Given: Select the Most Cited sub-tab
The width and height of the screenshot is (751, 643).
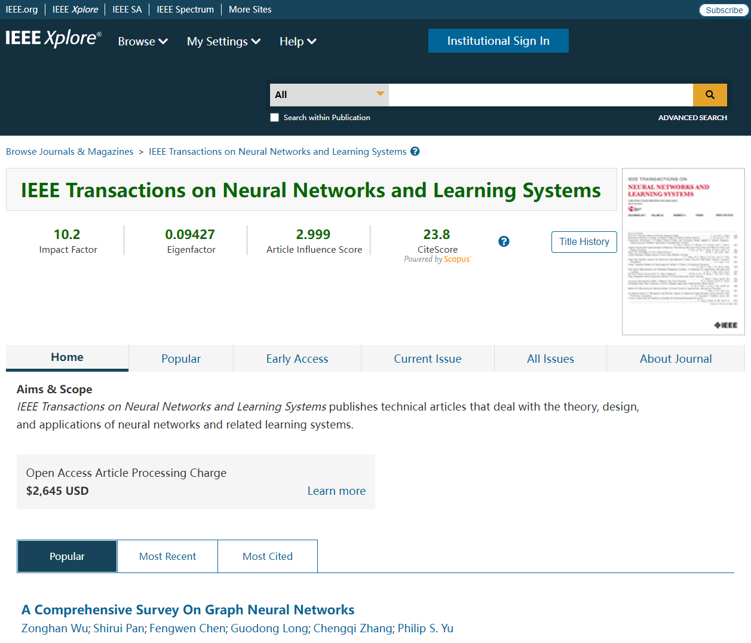Looking at the screenshot, I should (x=268, y=556).
